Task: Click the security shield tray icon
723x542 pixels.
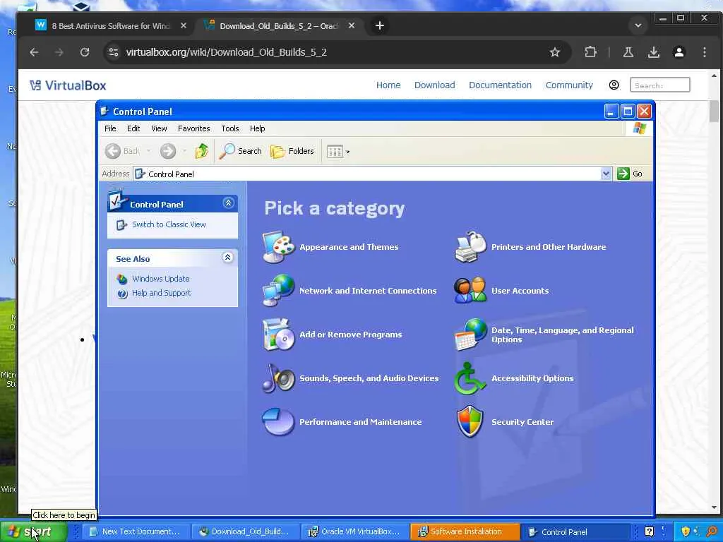Action: pyautogui.click(x=685, y=532)
